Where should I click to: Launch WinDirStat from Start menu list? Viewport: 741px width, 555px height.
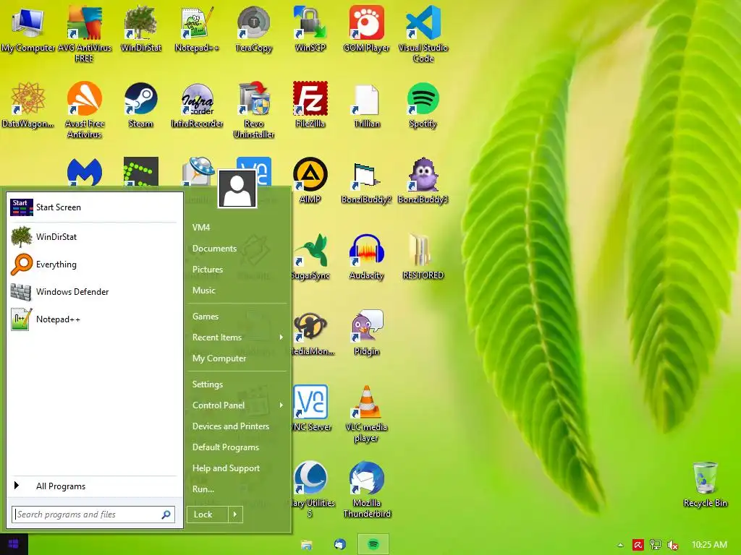tap(95, 236)
